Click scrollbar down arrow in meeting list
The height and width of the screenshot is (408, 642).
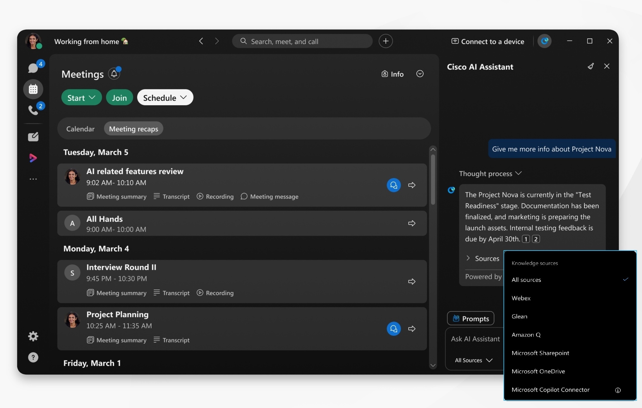click(433, 365)
